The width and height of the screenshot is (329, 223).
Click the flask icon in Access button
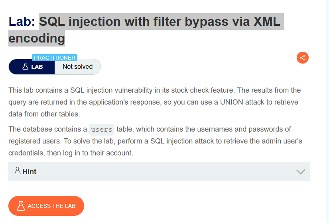(21, 206)
